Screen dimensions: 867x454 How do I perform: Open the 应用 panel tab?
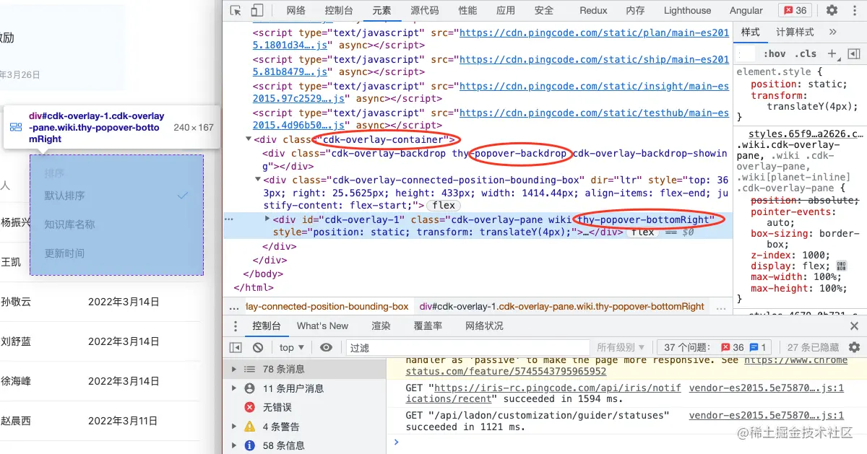point(506,10)
